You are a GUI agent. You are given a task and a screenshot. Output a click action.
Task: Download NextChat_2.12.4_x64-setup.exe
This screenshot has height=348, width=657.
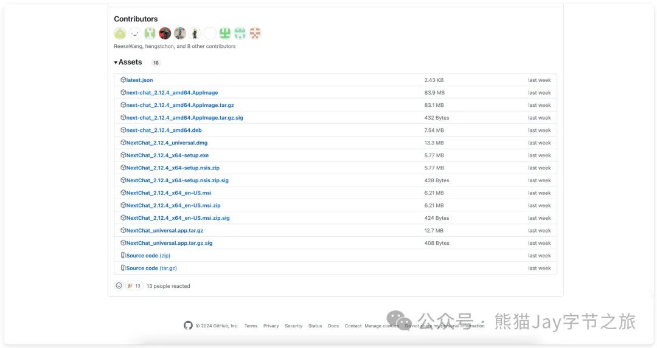tap(168, 155)
